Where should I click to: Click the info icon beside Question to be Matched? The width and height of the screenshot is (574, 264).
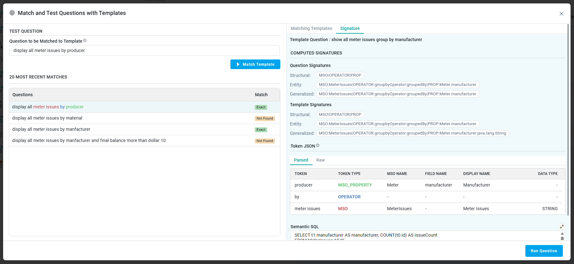click(x=85, y=40)
